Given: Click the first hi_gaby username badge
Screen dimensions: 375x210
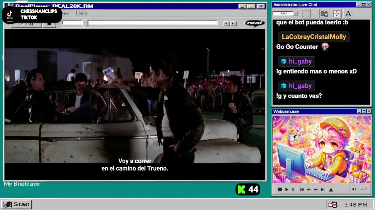Looking at the screenshot, I should tap(297, 61).
